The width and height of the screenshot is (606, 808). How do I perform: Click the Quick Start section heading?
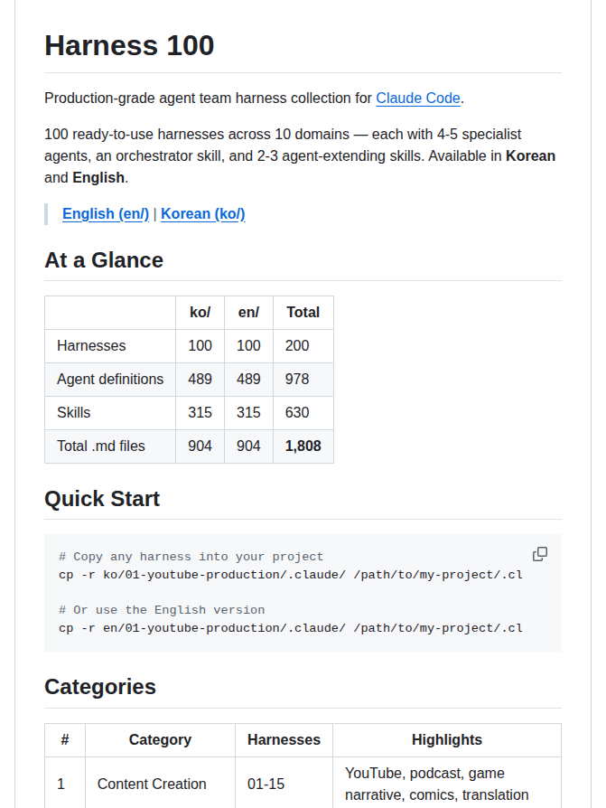tap(102, 499)
